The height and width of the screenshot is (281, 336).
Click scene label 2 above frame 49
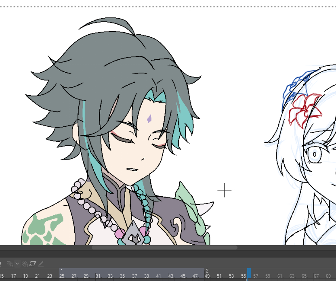[x=207, y=271]
